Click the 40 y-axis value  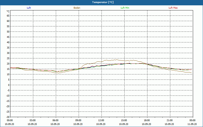click(x=8, y=42)
